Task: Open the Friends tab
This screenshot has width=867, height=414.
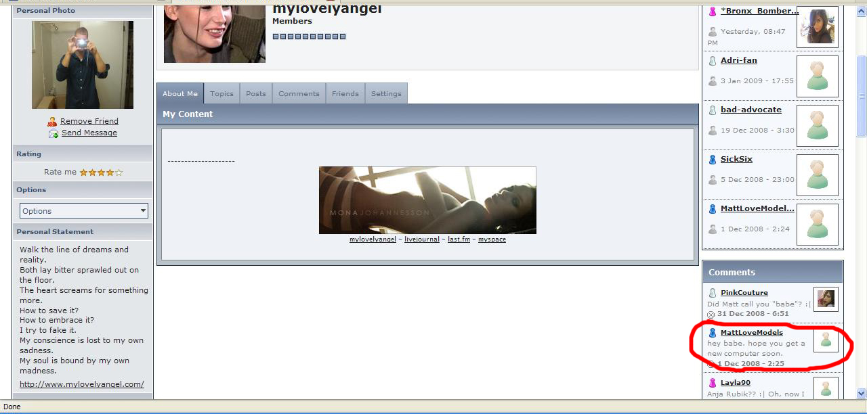Action: coord(345,94)
